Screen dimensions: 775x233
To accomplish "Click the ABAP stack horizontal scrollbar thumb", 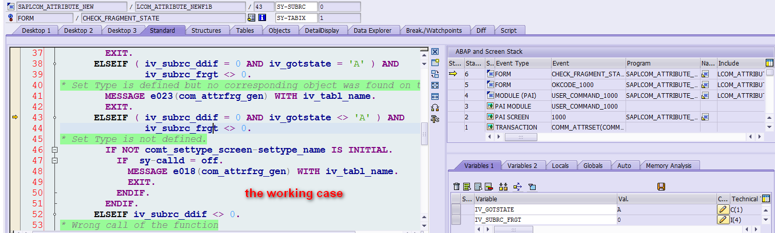I will pos(521,137).
